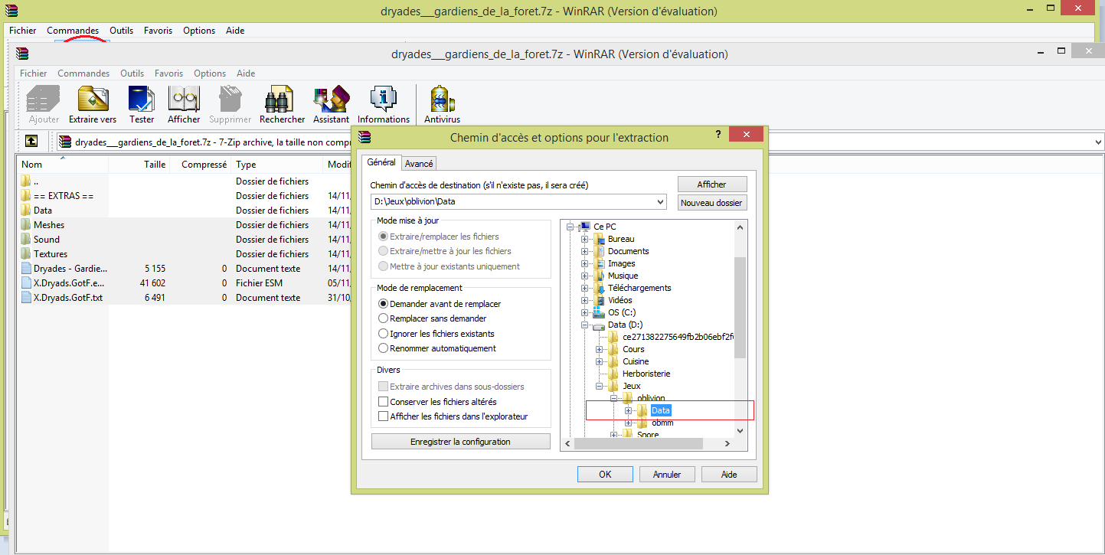Select Bureau folder in tree
This screenshot has width=1105, height=555.
[x=620, y=239]
